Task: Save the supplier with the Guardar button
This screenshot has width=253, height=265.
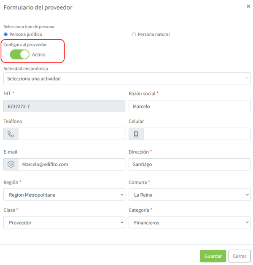Action: pyautogui.click(x=213, y=256)
